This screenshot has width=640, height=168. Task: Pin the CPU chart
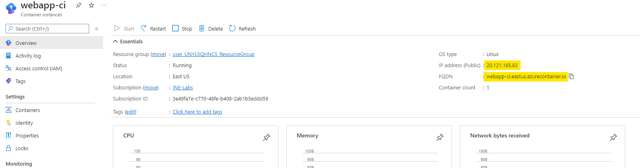click(267, 137)
